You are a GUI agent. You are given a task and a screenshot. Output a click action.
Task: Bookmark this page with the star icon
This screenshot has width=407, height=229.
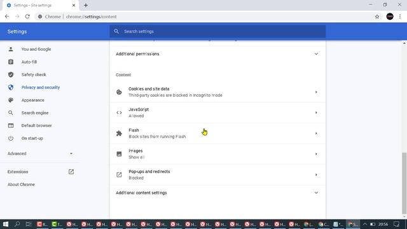377,17
